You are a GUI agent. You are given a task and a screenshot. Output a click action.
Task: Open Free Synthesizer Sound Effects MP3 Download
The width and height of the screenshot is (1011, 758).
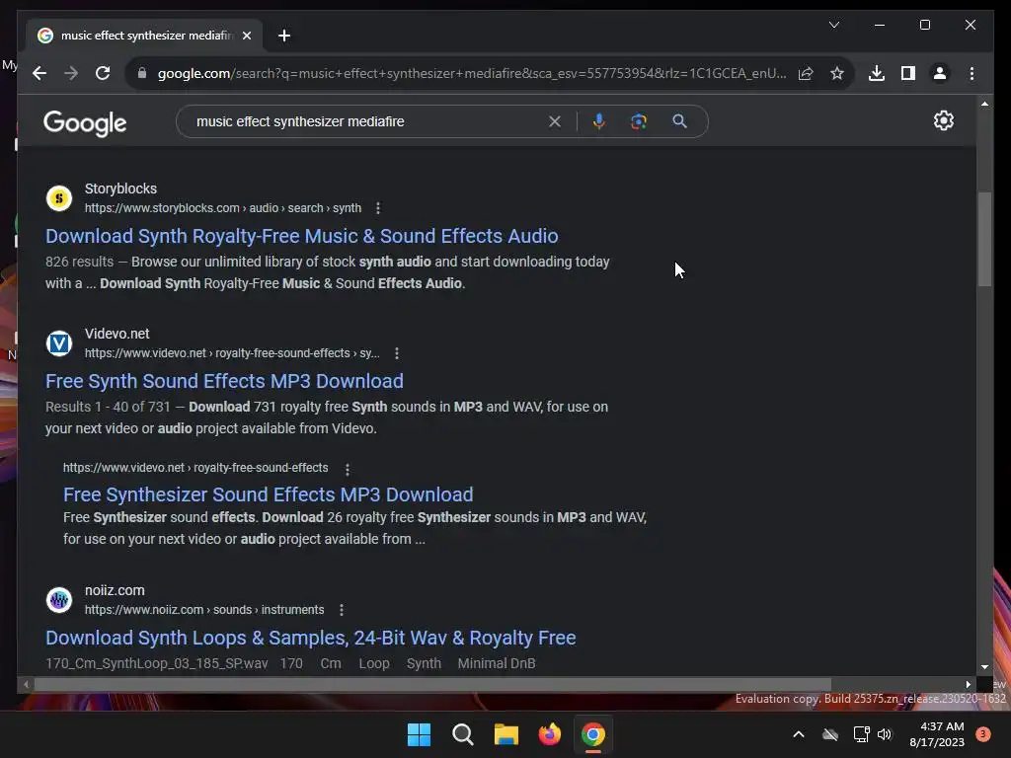pyautogui.click(x=269, y=494)
